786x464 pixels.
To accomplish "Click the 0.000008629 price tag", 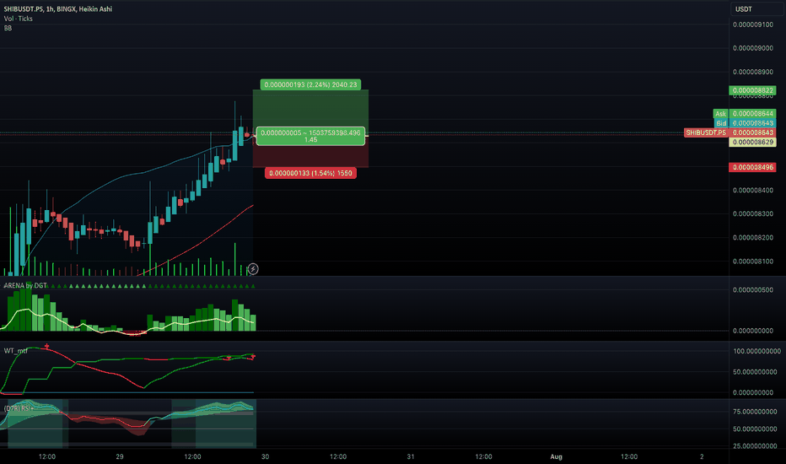I will point(752,143).
